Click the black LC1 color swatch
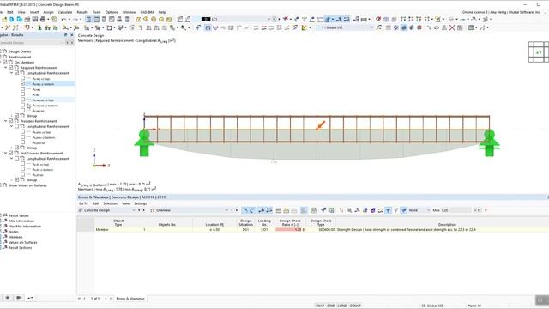 pos(206,19)
